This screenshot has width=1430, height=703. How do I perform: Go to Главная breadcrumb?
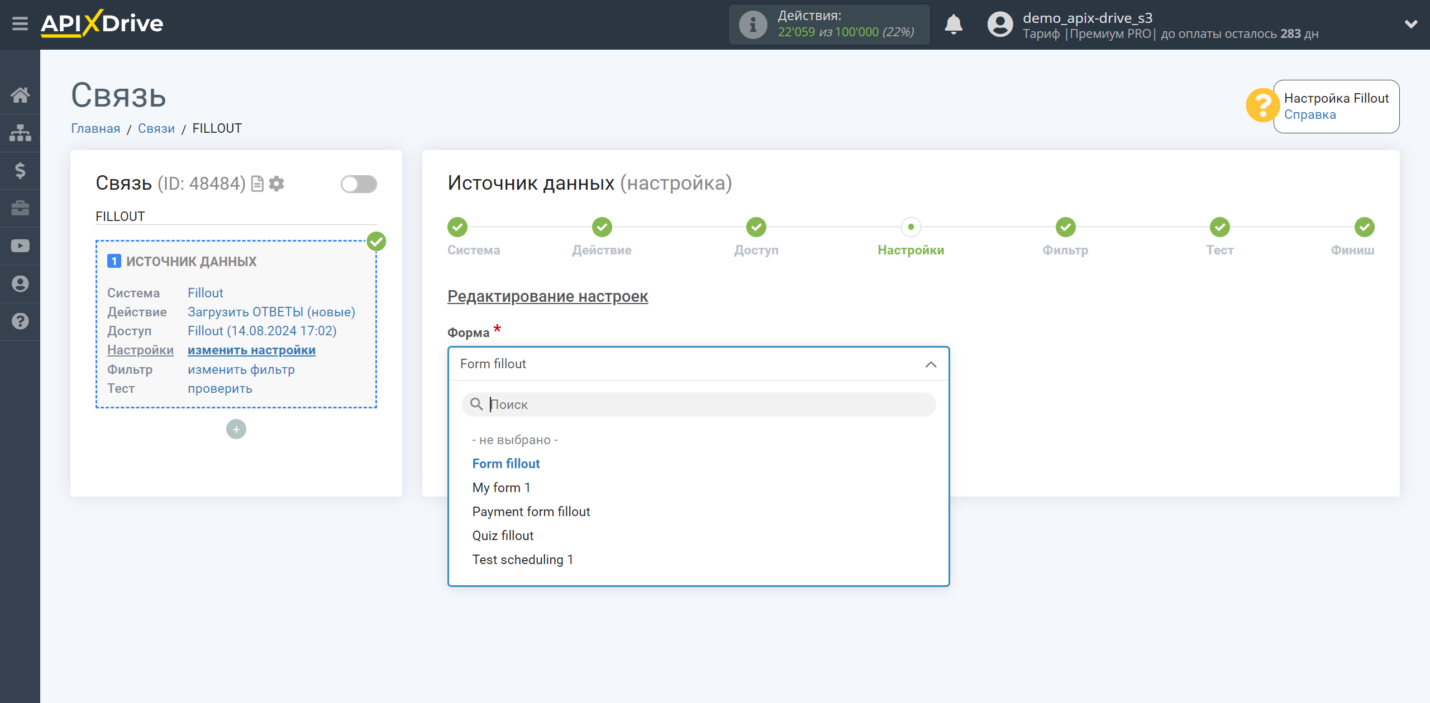point(96,128)
